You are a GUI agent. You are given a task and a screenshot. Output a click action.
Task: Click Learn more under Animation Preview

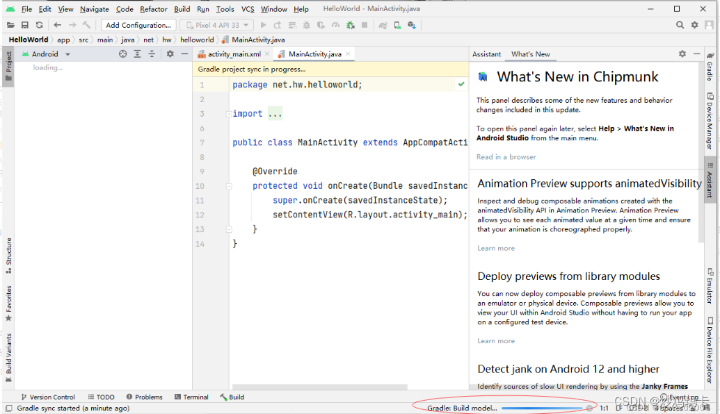496,248
